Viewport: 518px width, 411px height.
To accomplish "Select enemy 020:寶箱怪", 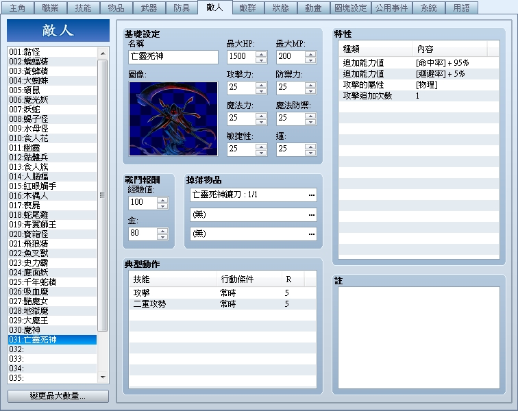I will pyautogui.click(x=52, y=234).
